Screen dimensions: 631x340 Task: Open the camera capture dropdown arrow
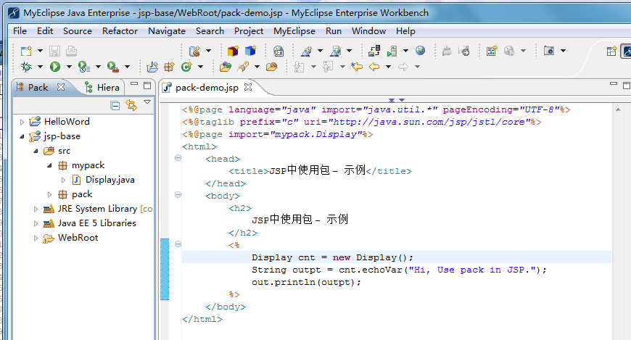563,51
